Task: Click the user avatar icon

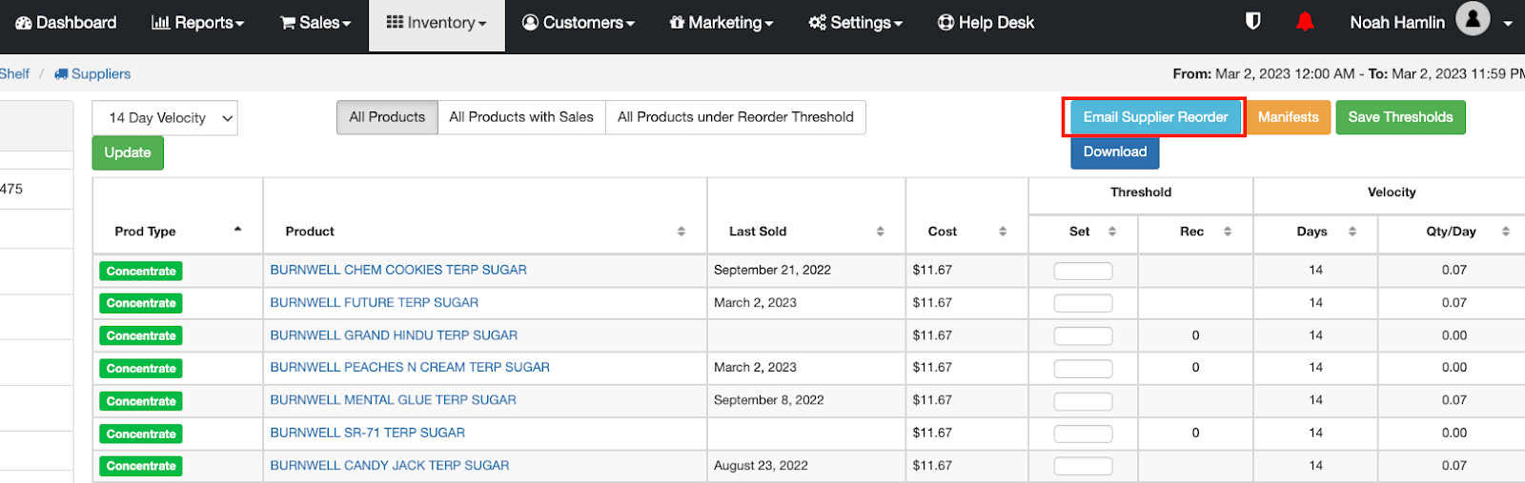Action: click(1473, 18)
